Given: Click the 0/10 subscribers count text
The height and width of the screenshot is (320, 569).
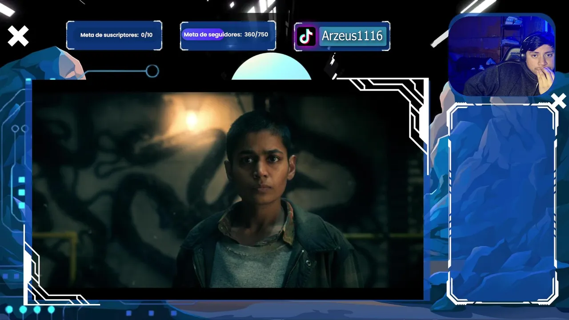Looking at the screenshot, I should (147, 35).
